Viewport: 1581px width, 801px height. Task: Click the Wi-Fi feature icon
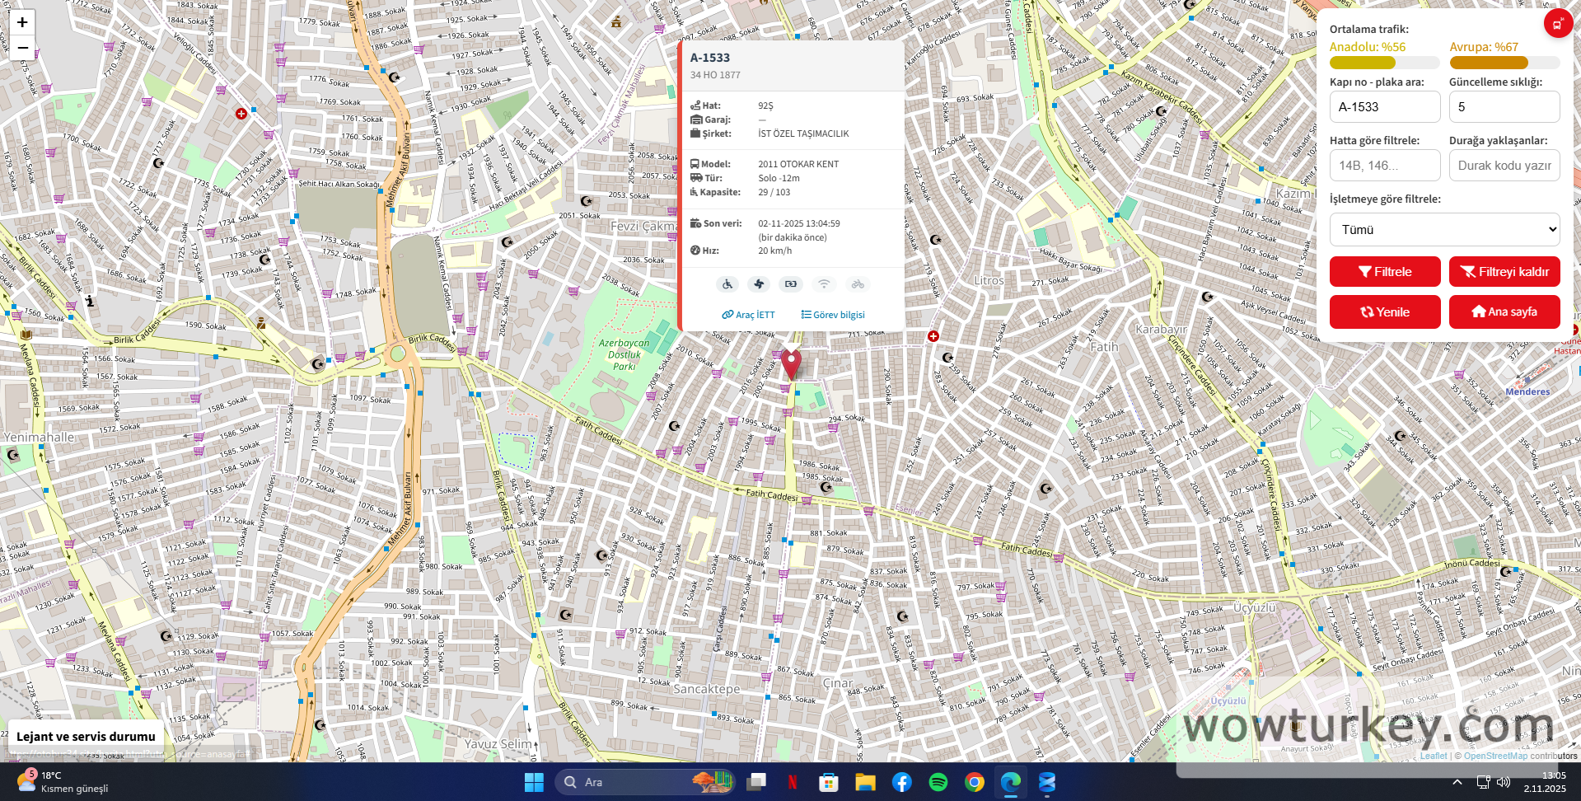click(824, 284)
